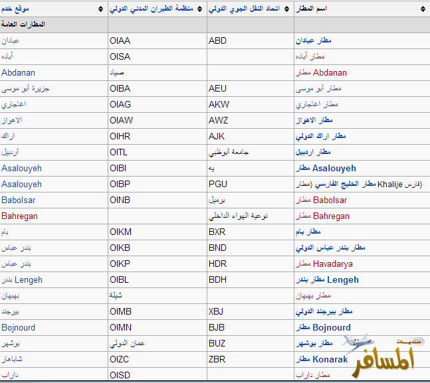Open the Konarak airport link
This screenshot has height=383, width=430.
pos(322,359)
